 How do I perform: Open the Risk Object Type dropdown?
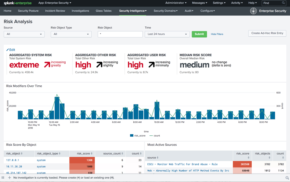tap(71, 34)
